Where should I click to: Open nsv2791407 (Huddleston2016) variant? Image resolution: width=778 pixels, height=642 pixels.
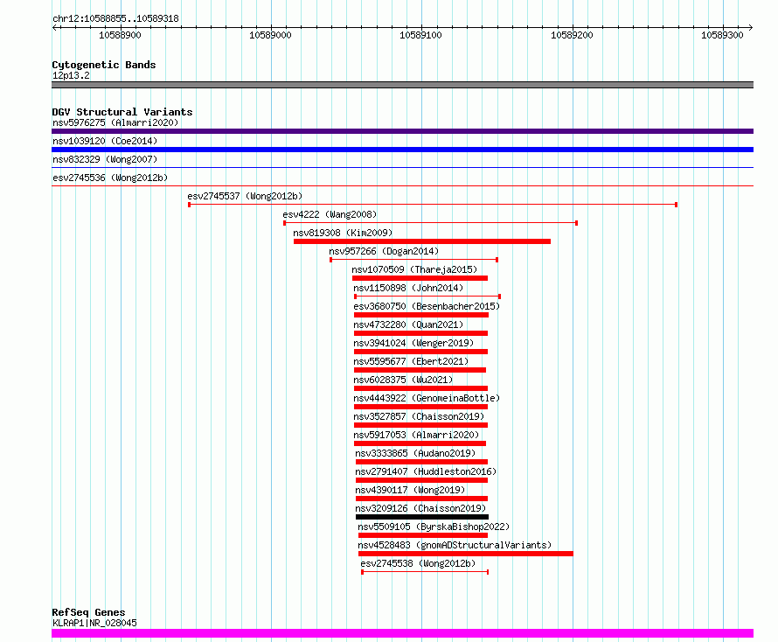(426, 471)
